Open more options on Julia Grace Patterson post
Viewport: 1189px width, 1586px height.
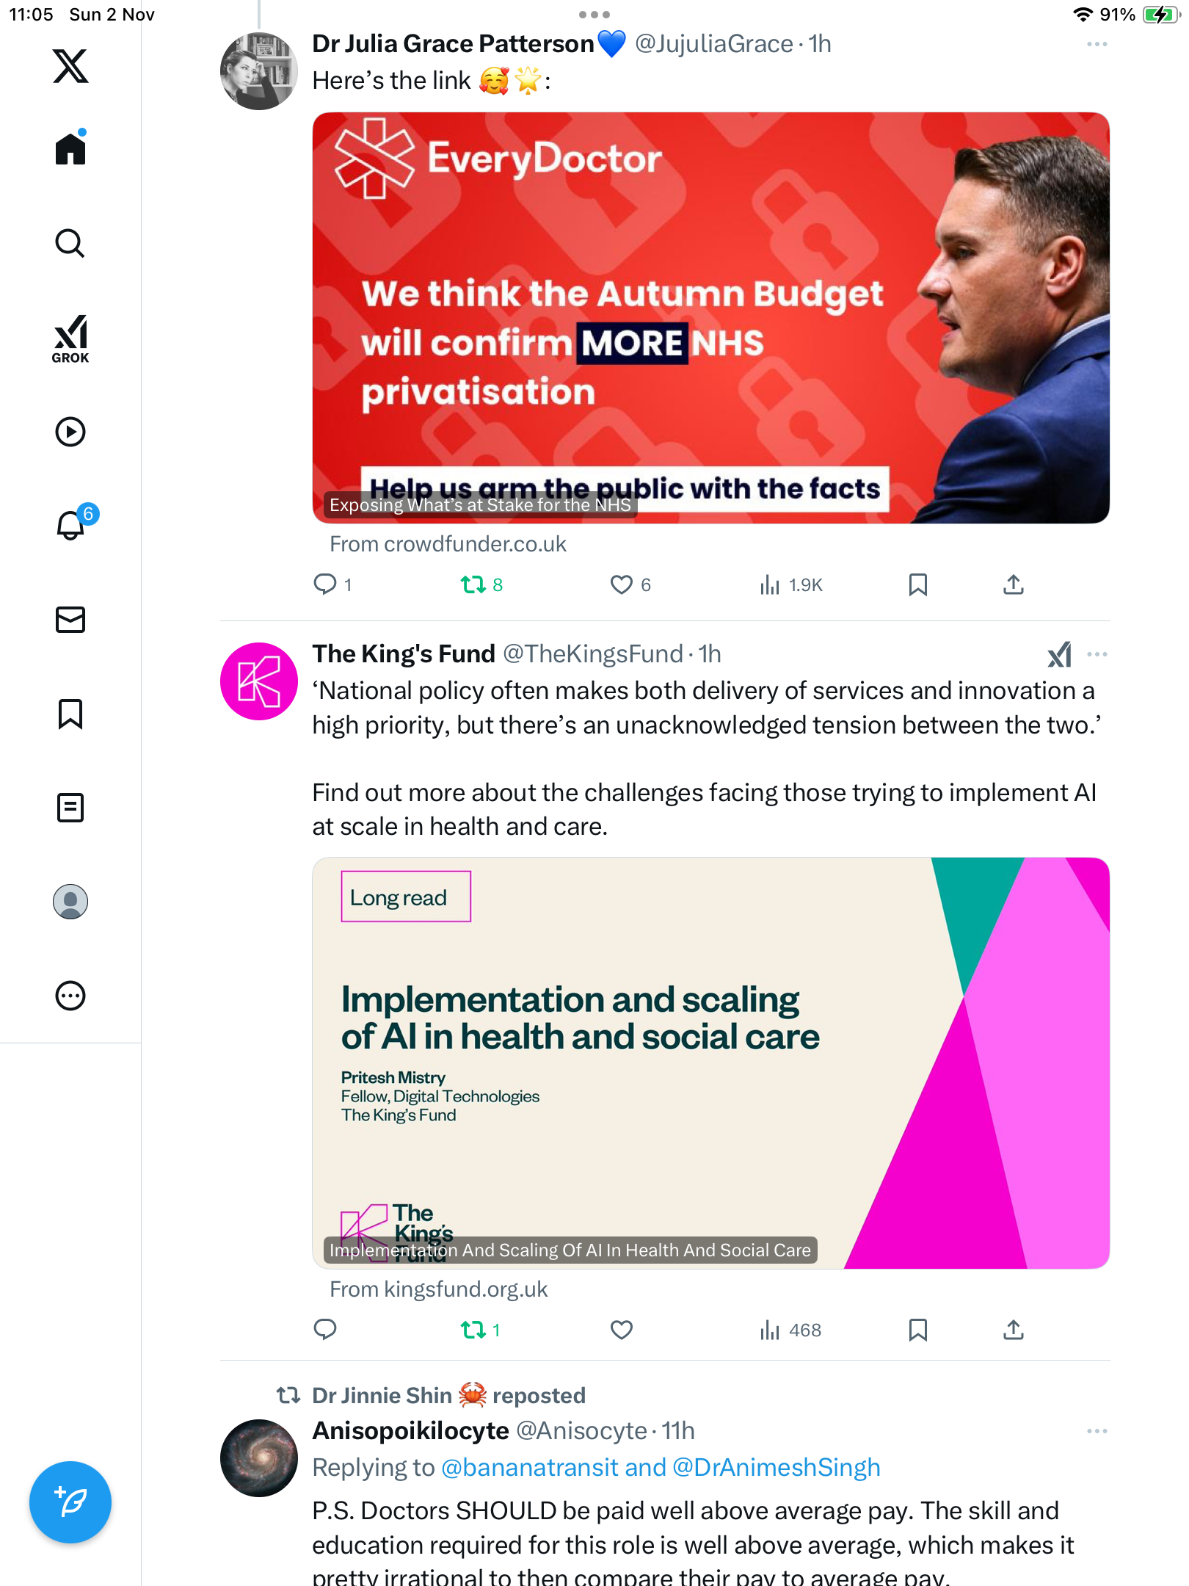1097,44
